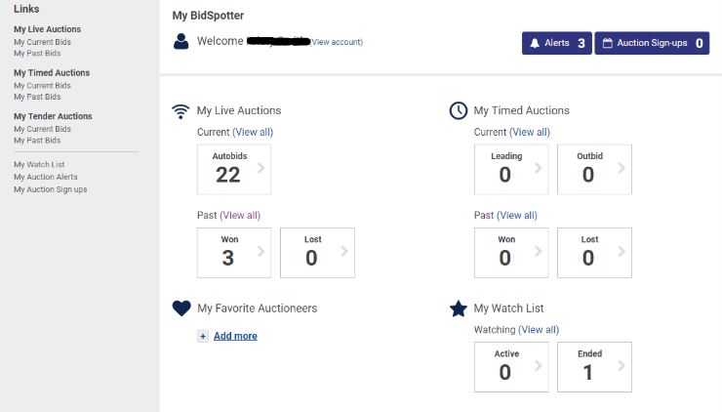
Task: Click the clock icon for My Timed Auctions
Action: pos(459,110)
